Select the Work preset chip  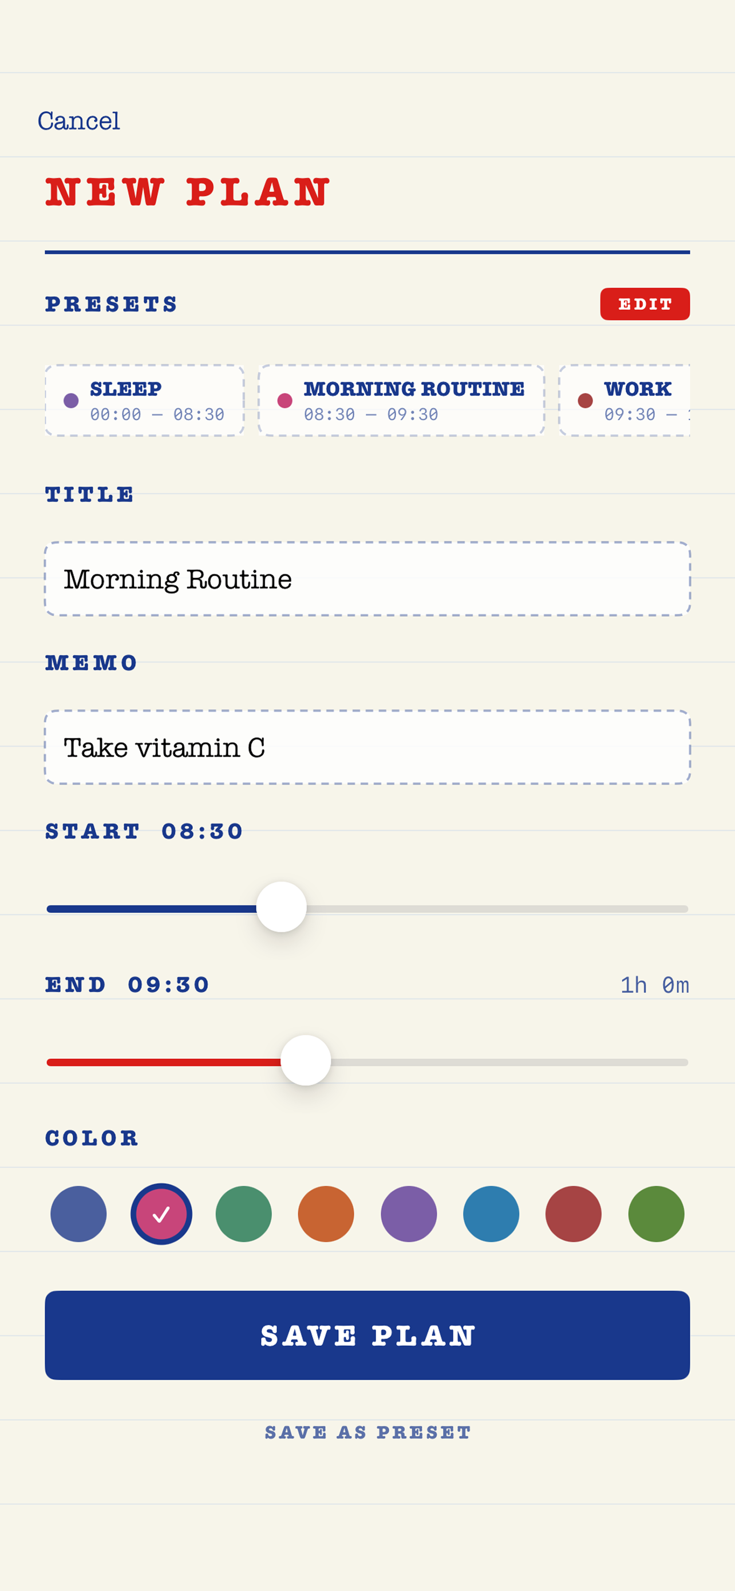click(624, 400)
